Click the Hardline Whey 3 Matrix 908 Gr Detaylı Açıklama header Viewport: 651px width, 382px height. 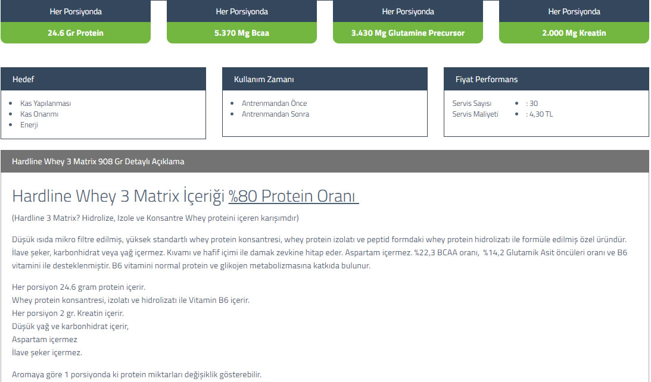(x=325, y=161)
